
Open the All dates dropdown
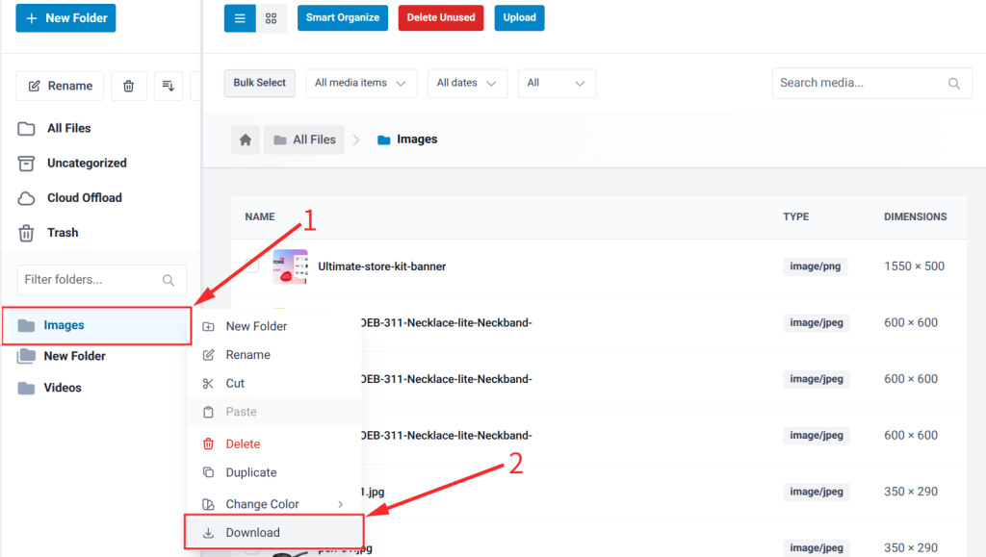467,83
